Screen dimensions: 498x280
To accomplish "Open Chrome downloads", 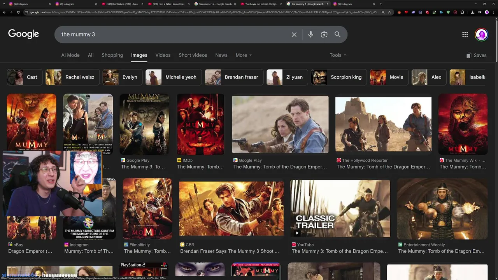I will click(x=472, y=12).
